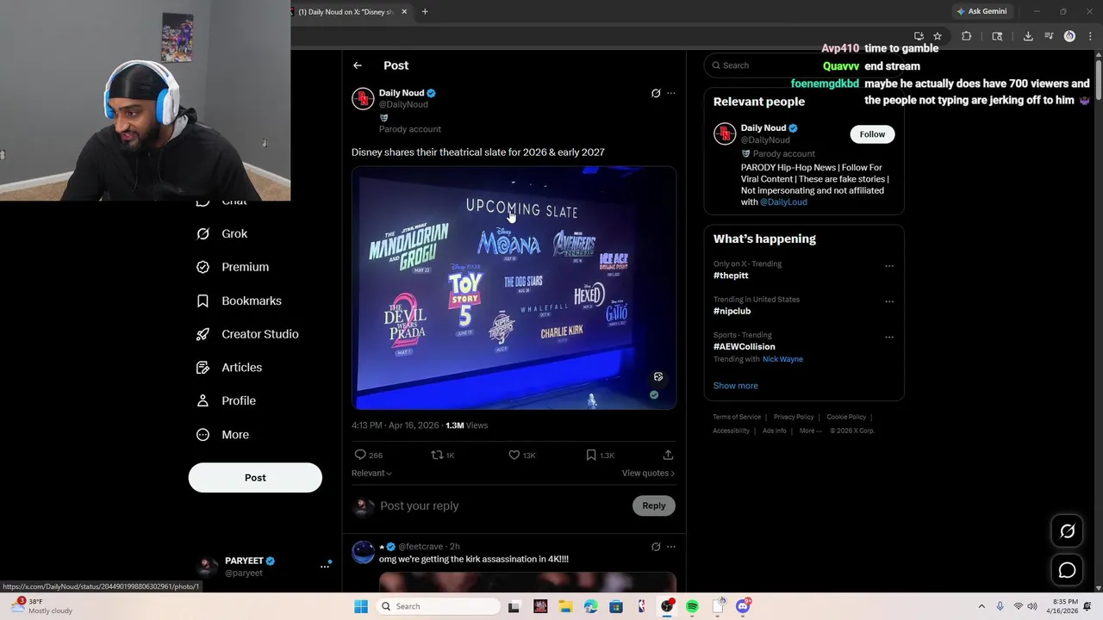Open a new browser tab
Screen dimensions: 1103x620
coord(425,12)
